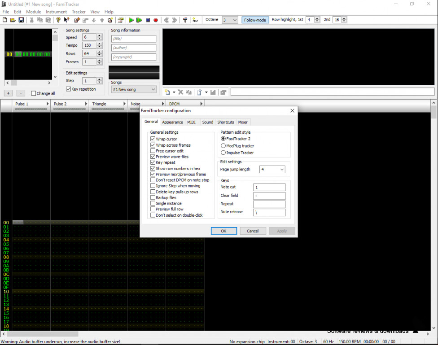Click the Play pattern looped icon
The width and height of the screenshot is (438, 345).
140,20
